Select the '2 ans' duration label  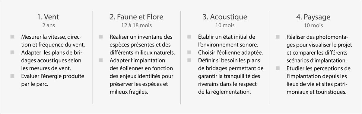47,25
